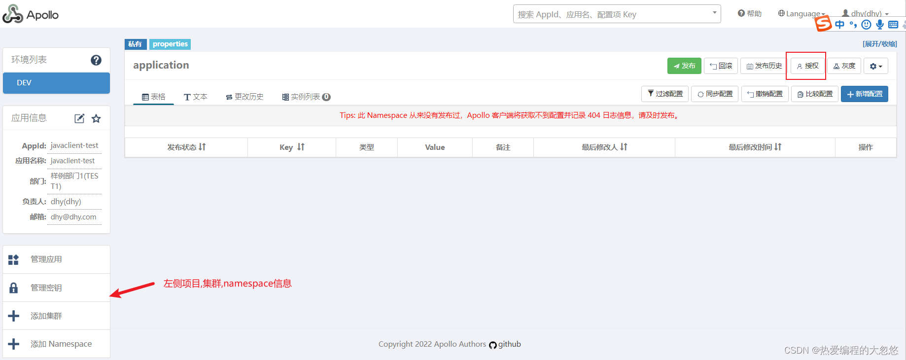Open the dhy(dhy) user menu
The height and width of the screenshot is (360, 906).
[865, 13]
